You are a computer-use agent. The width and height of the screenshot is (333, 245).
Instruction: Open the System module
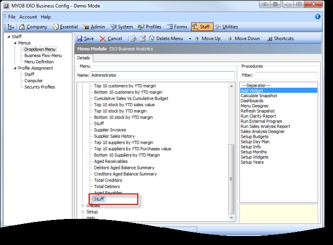pos(122,27)
